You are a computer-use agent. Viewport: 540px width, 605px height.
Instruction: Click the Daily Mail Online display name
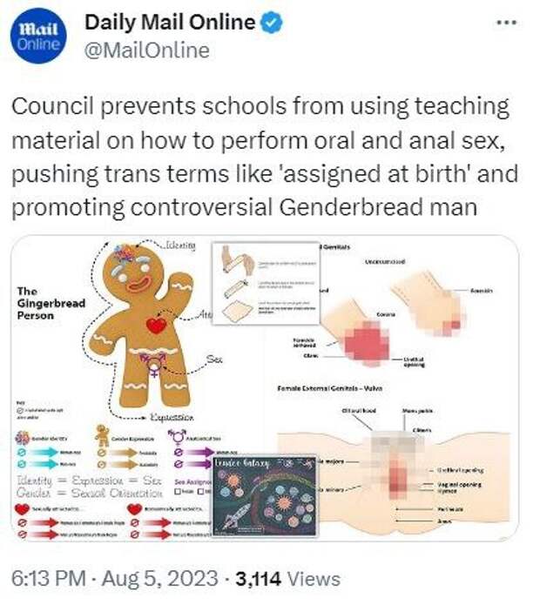(x=170, y=23)
